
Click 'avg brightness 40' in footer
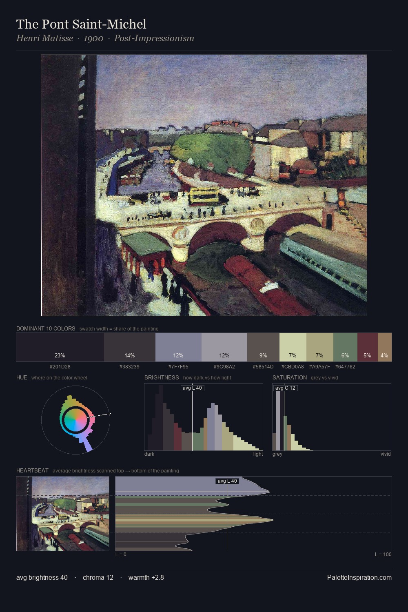pos(42,577)
